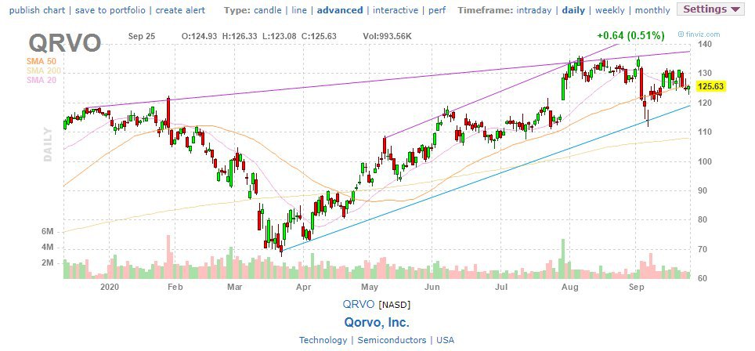Select the advanced chart type
This screenshot has width=755, height=351.
click(340, 10)
